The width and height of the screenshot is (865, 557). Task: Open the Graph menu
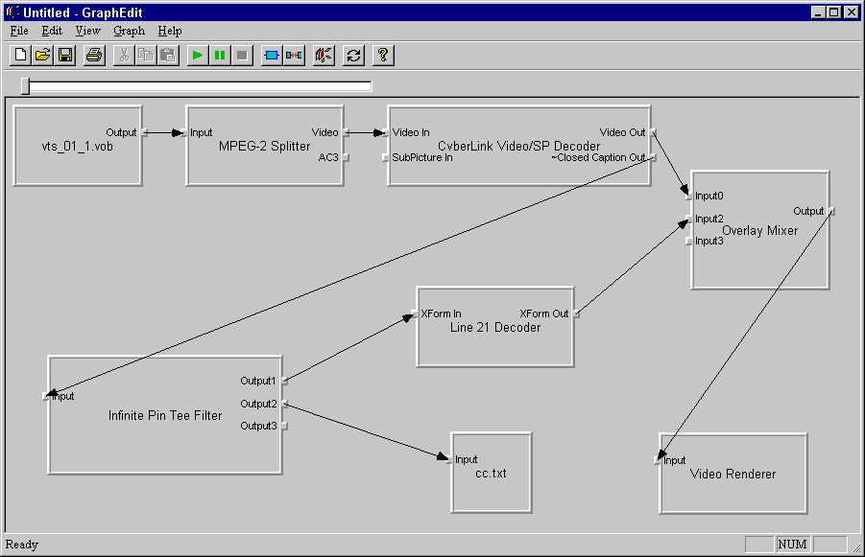(129, 31)
